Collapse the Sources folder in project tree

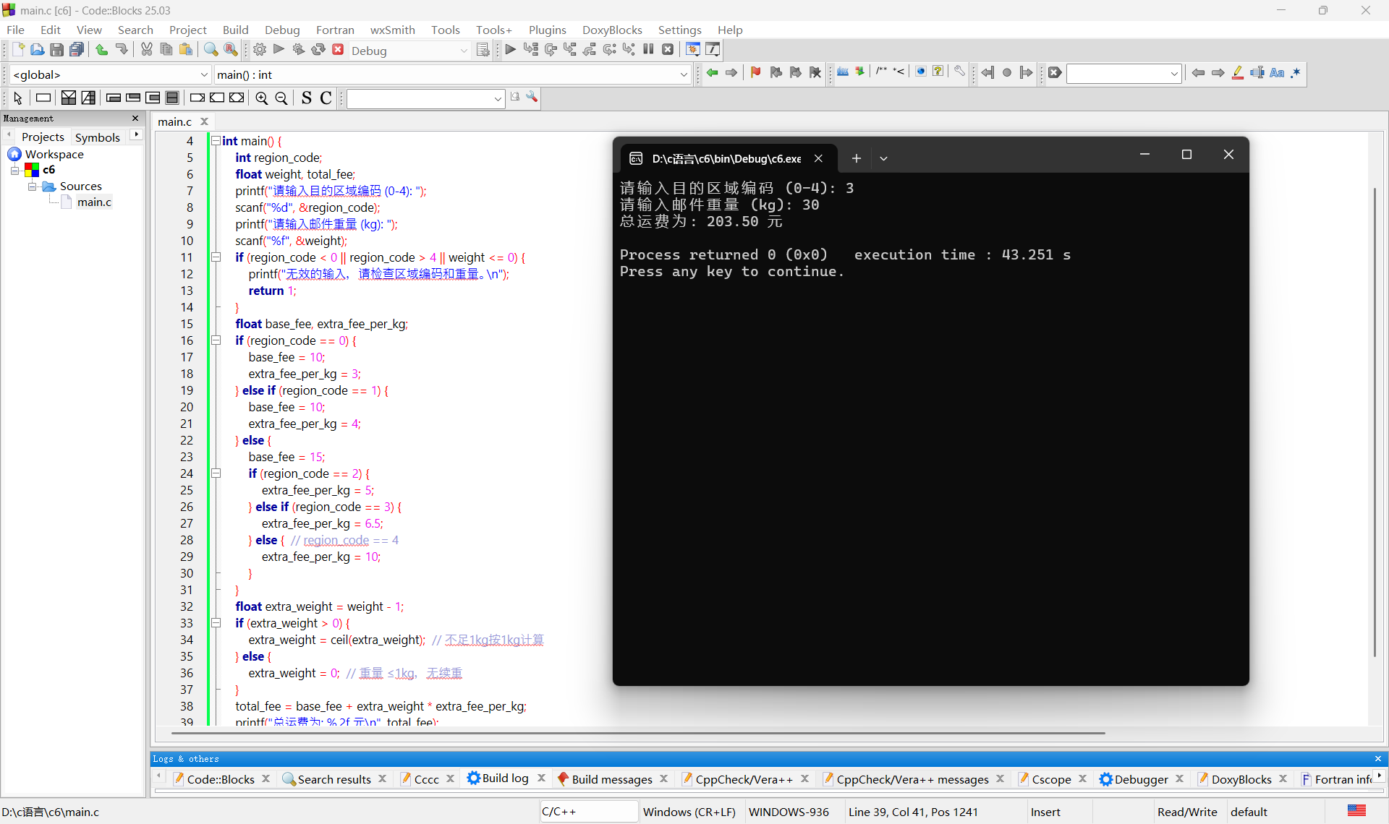click(32, 186)
